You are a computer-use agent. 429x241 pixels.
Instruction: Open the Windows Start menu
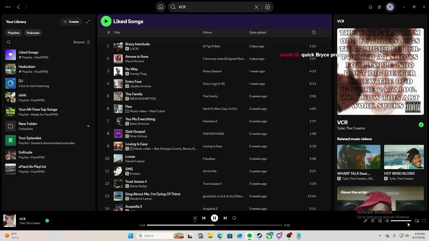tap(130, 236)
